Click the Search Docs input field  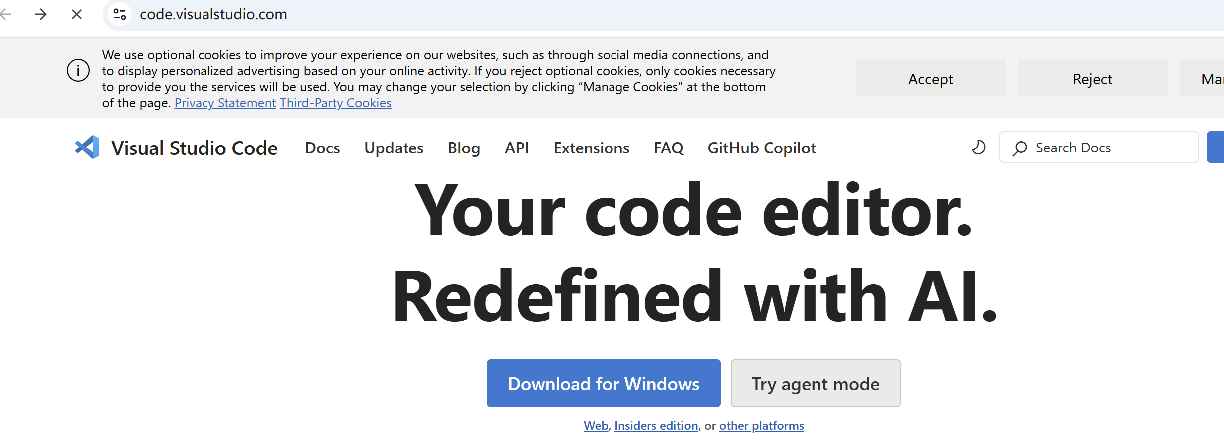tap(1098, 147)
